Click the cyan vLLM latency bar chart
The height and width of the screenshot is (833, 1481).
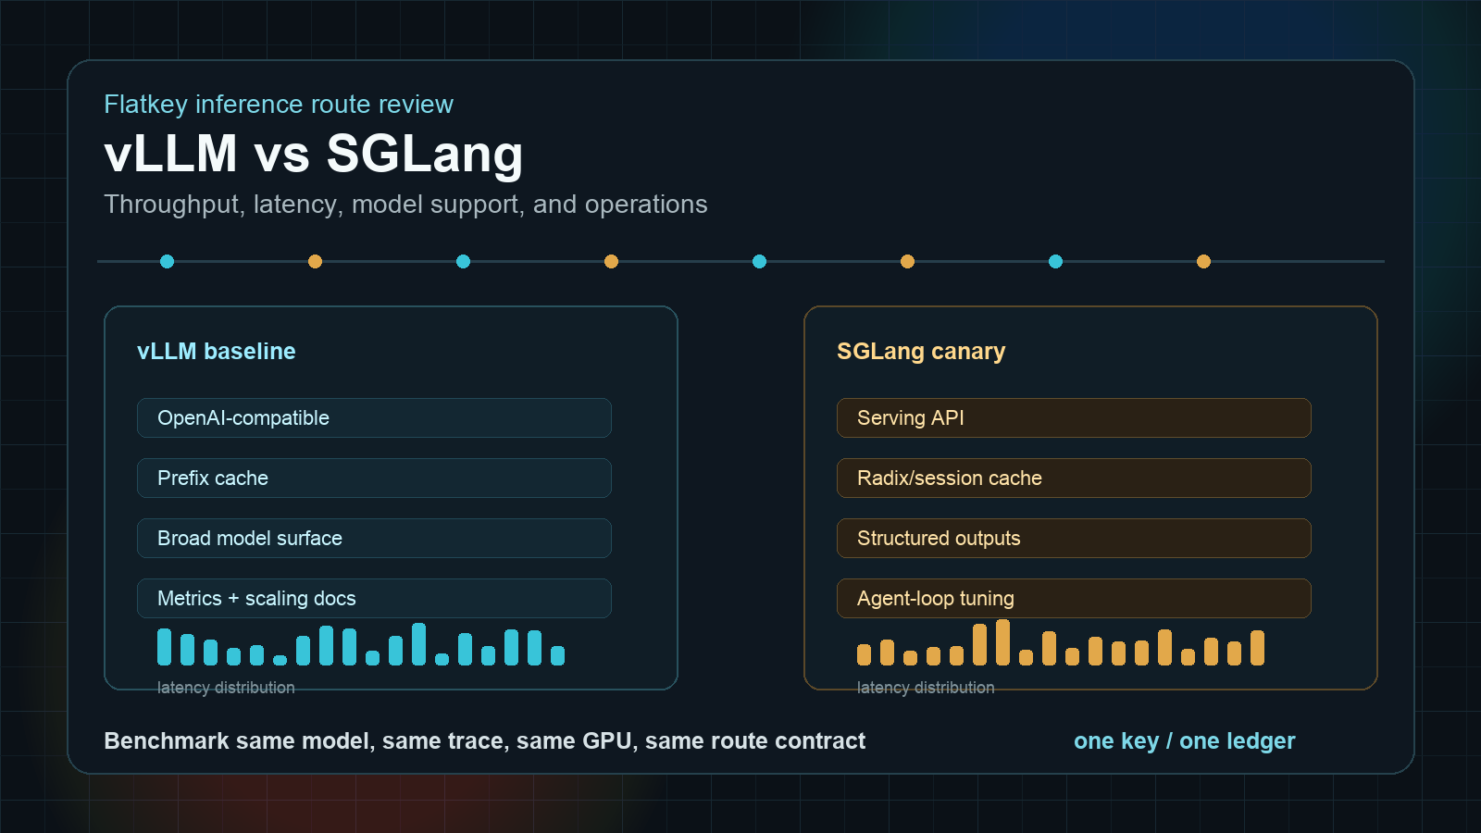(361, 644)
